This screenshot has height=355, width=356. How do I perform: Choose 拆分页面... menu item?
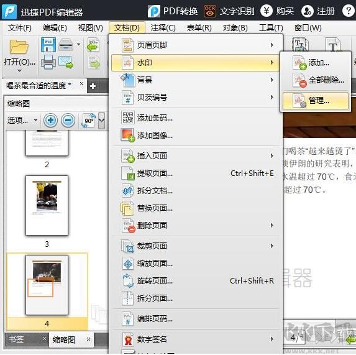(x=195, y=298)
